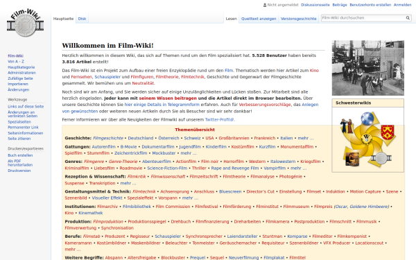Open the Diskussionsseite link
This screenshot has width=416, height=260.
(x=315, y=5)
